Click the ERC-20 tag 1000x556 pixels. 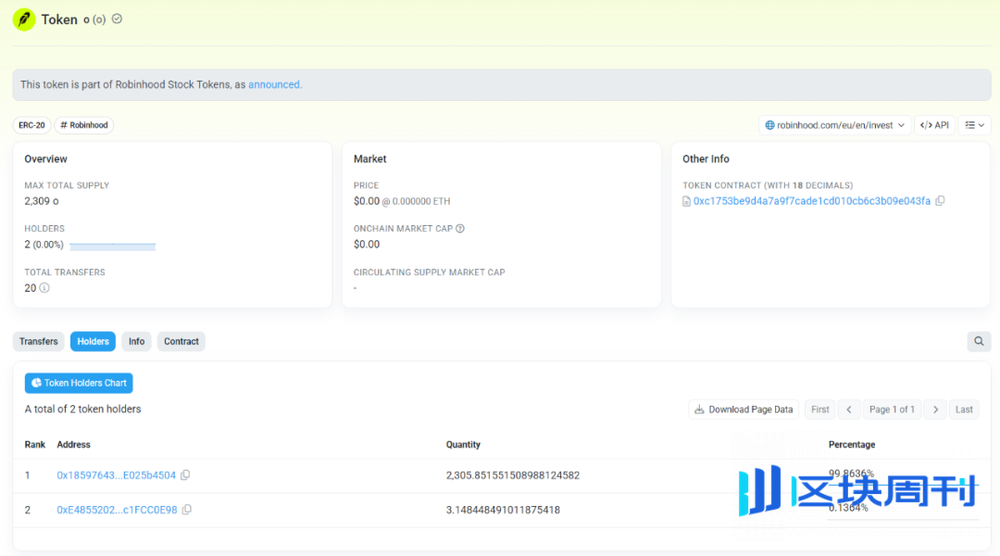pos(31,125)
